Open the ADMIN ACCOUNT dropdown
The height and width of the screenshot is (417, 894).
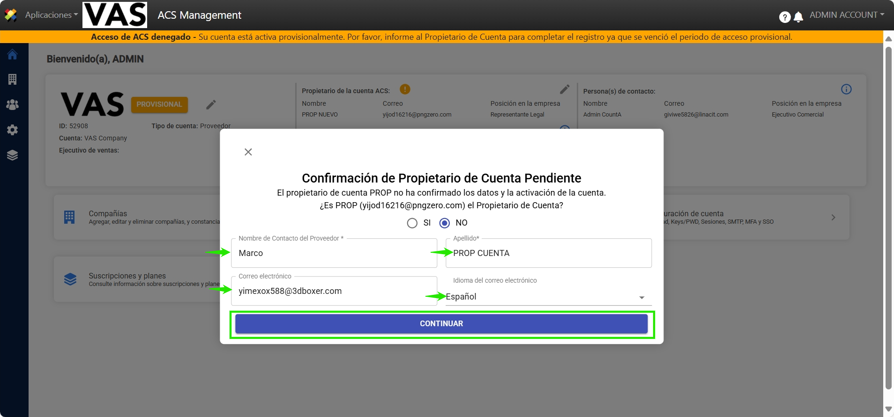click(x=847, y=15)
